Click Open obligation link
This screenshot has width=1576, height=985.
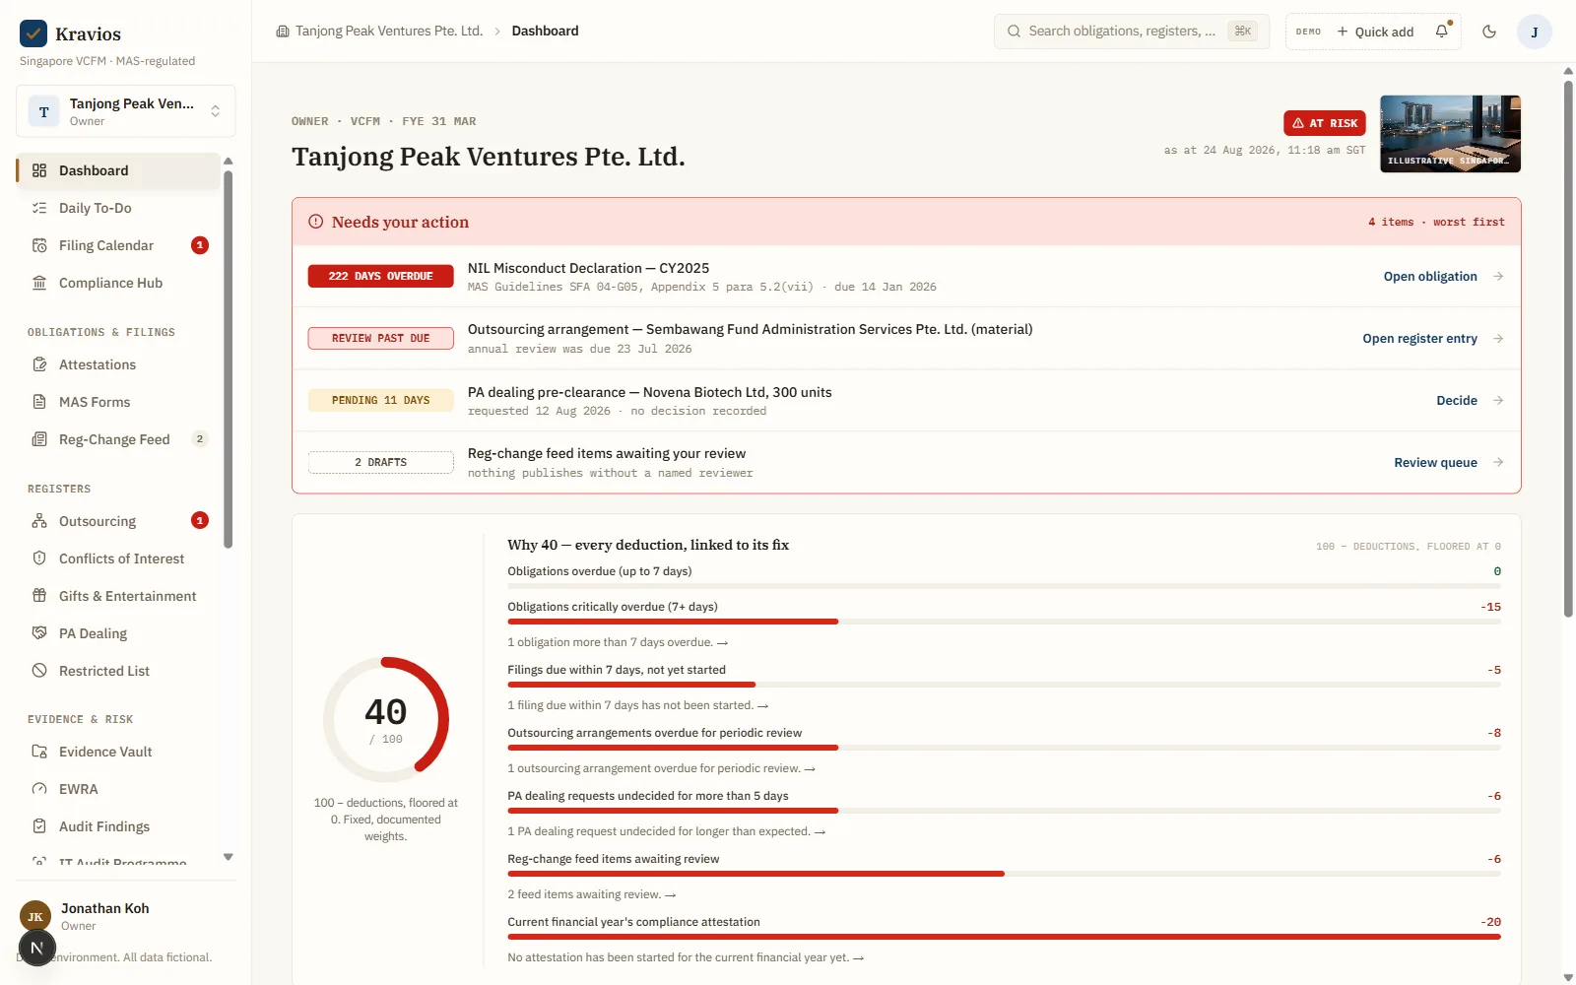[x=1430, y=277]
